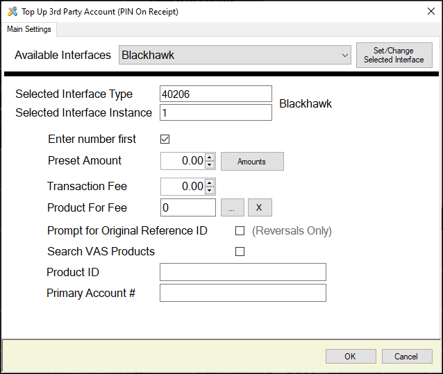
Task: Increase Preset Amount with up arrow
Action: tap(210, 157)
